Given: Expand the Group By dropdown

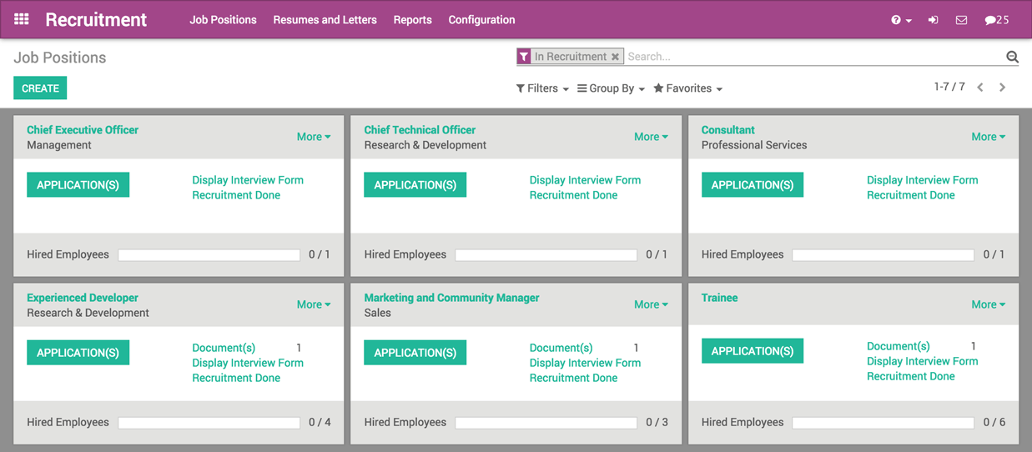Looking at the screenshot, I should (611, 88).
